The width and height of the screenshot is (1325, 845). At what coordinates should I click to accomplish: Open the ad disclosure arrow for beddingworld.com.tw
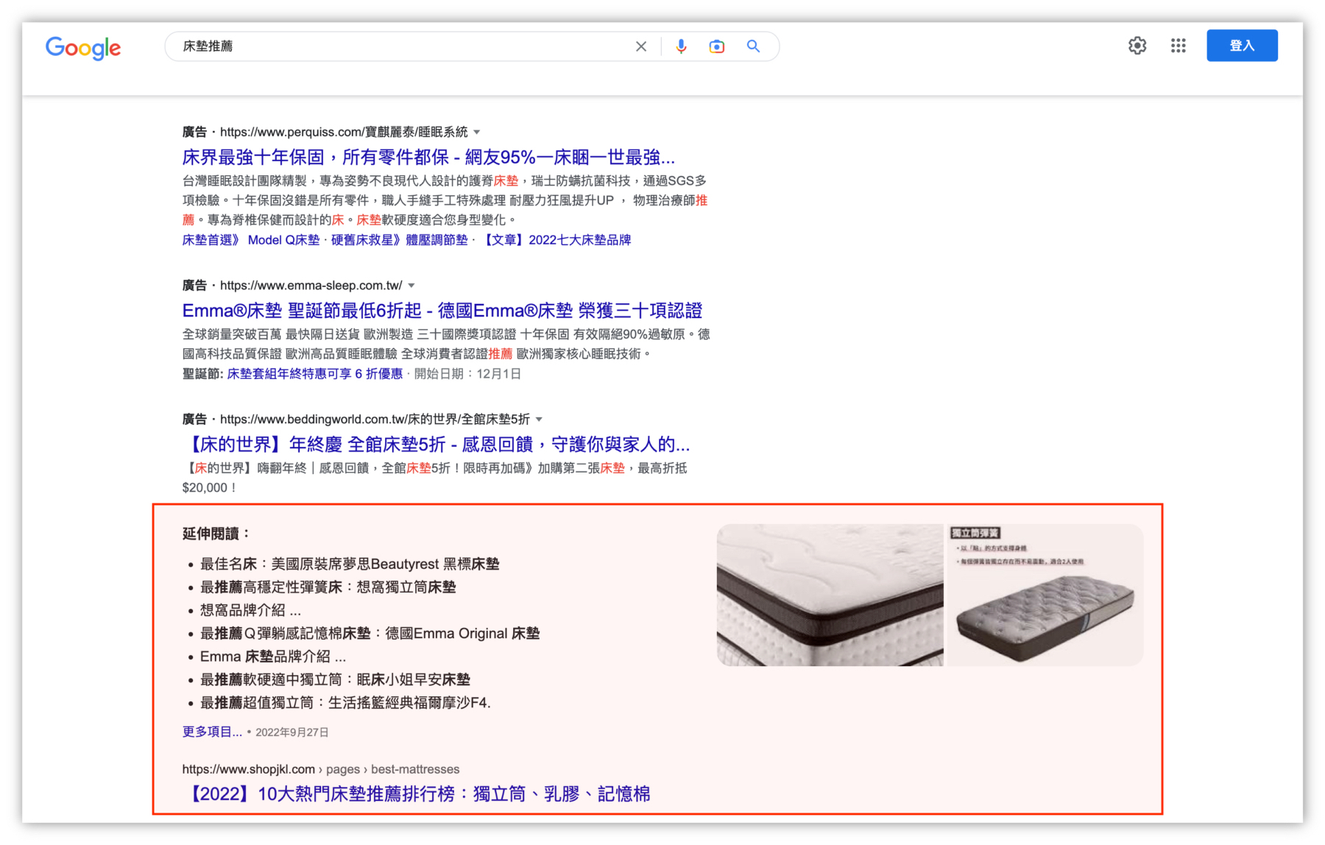(540, 419)
